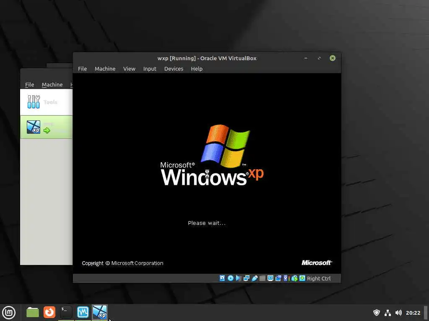Click the USB devices status icon
The image size is (429, 321).
coord(254,278)
